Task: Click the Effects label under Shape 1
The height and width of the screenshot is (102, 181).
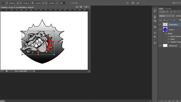Action: [x=170, y=34]
